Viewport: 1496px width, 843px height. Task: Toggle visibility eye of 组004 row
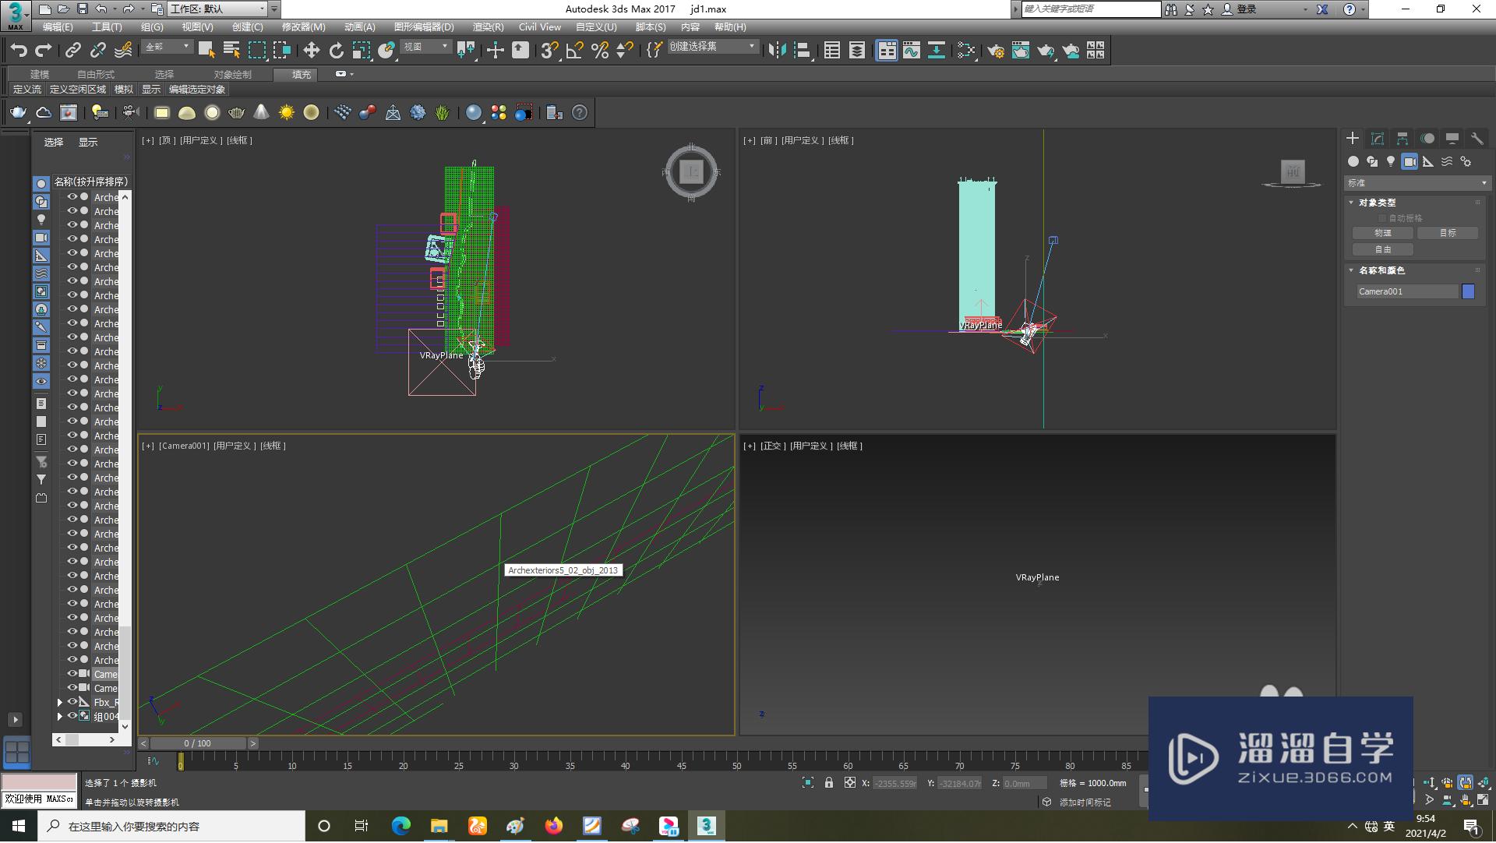(72, 716)
